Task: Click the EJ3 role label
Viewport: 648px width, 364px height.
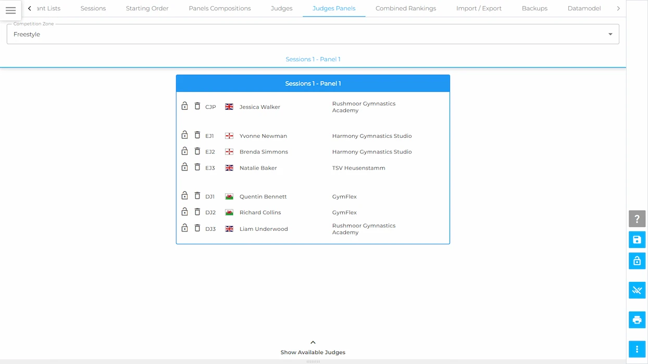Action: click(210, 168)
